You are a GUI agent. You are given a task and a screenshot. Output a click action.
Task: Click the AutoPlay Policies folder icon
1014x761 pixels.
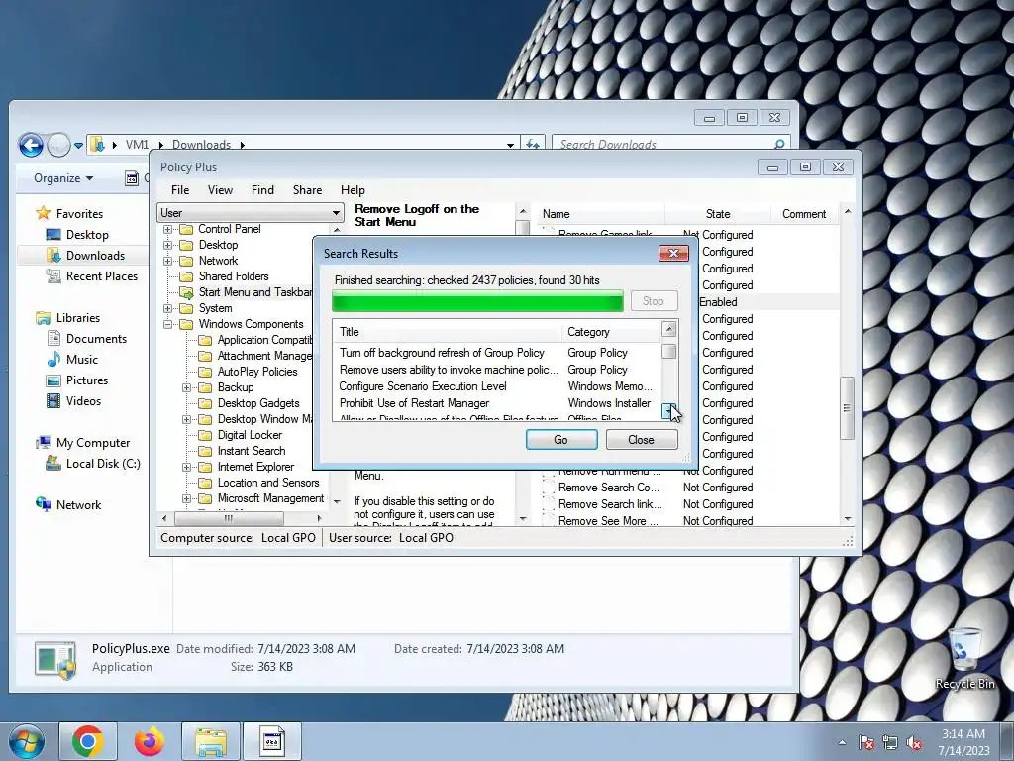[x=205, y=372]
